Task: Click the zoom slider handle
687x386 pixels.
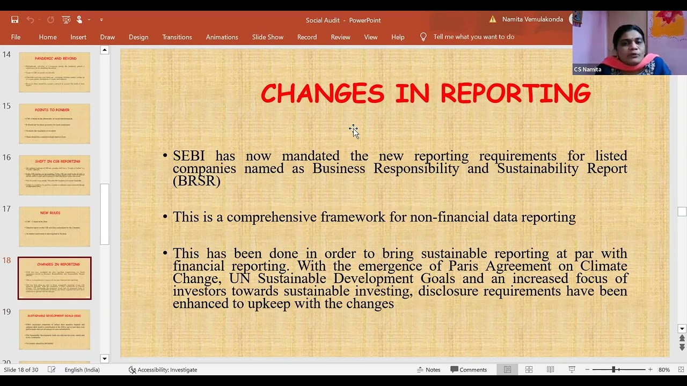Action: (x=613, y=369)
